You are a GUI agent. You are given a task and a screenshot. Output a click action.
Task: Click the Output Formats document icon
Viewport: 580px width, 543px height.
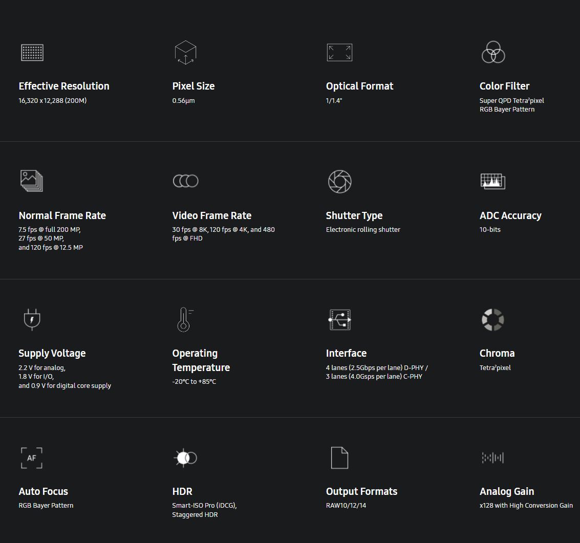(x=339, y=458)
